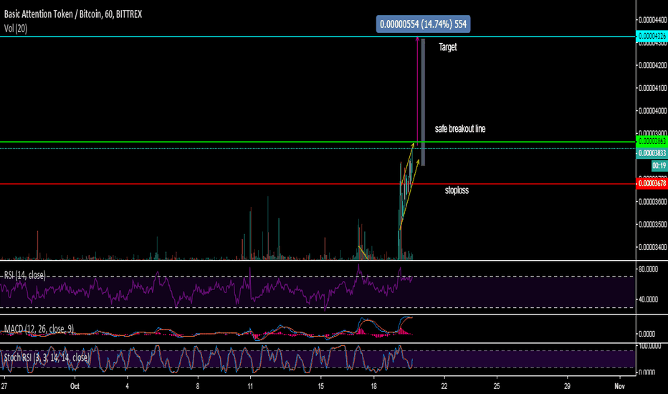The height and width of the screenshot is (394, 668).
Task: Click the 0.0000 MACD scale value
Action: (x=646, y=334)
